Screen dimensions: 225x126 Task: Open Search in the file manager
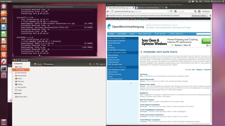(x=101, y=64)
